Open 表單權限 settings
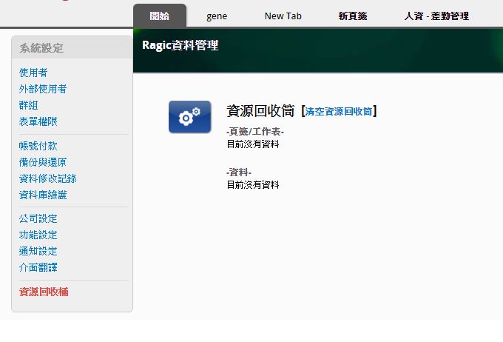 [x=38, y=121]
